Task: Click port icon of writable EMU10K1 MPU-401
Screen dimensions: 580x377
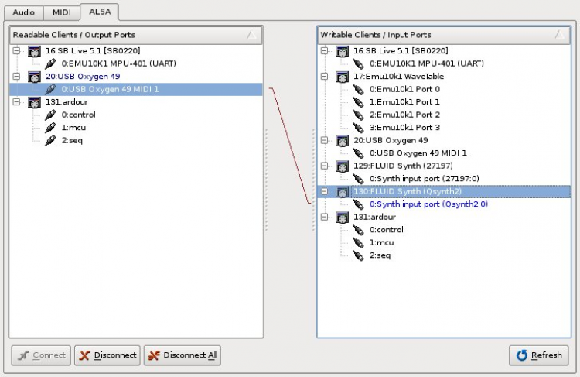Action: tap(358, 63)
